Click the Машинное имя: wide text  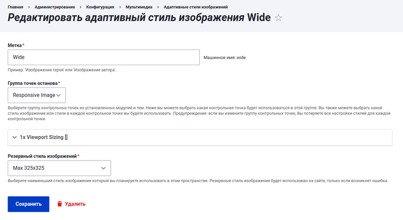[x=225, y=58]
